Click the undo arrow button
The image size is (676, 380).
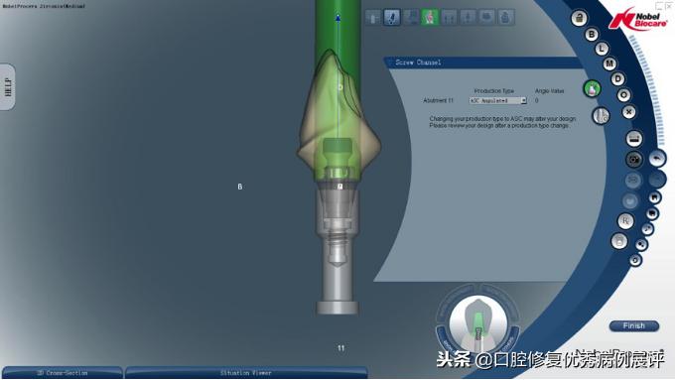pos(657,158)
